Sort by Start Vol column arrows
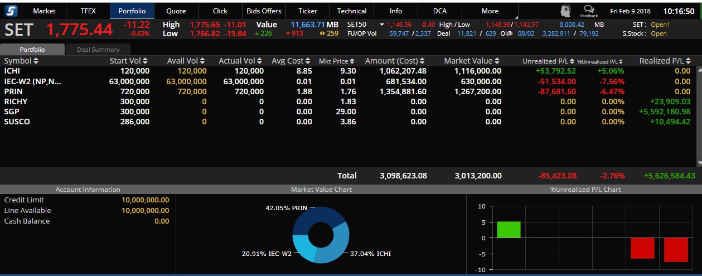 [146, 61]
